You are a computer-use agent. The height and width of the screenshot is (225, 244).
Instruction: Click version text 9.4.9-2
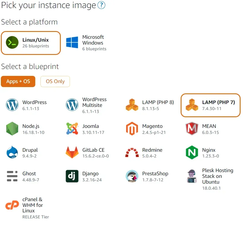click(x=30, y=156)
